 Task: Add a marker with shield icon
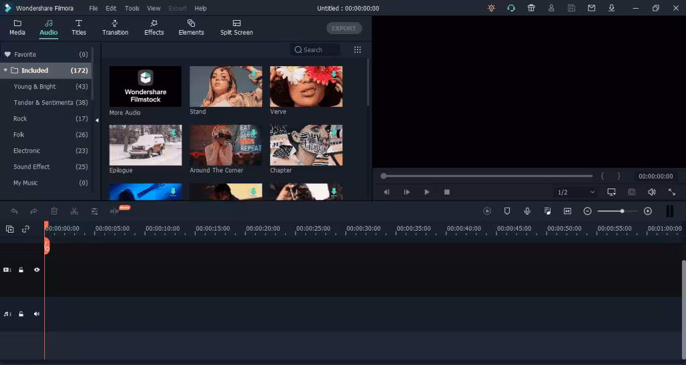click(507, 211)
